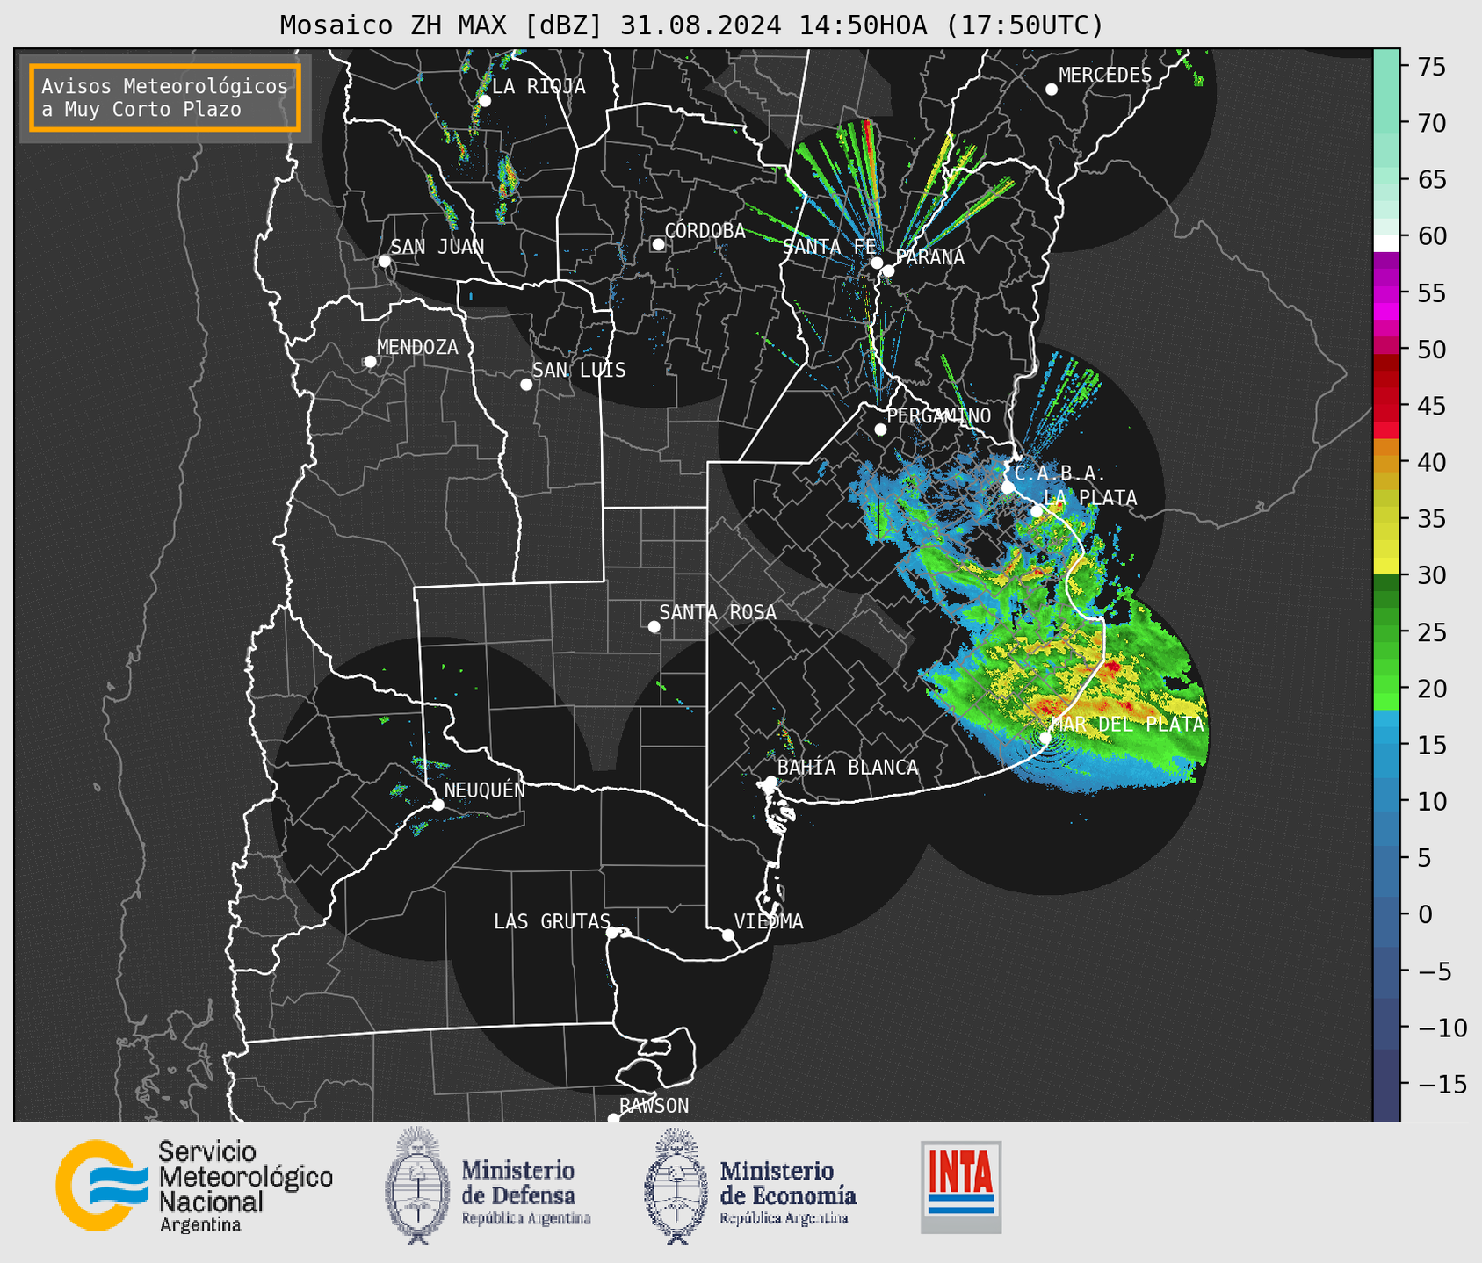Click the Ministerio de Defensa emblem
This screenshot has width=1482, height=1263.
pyautogui.click(x=417, y=1185)
